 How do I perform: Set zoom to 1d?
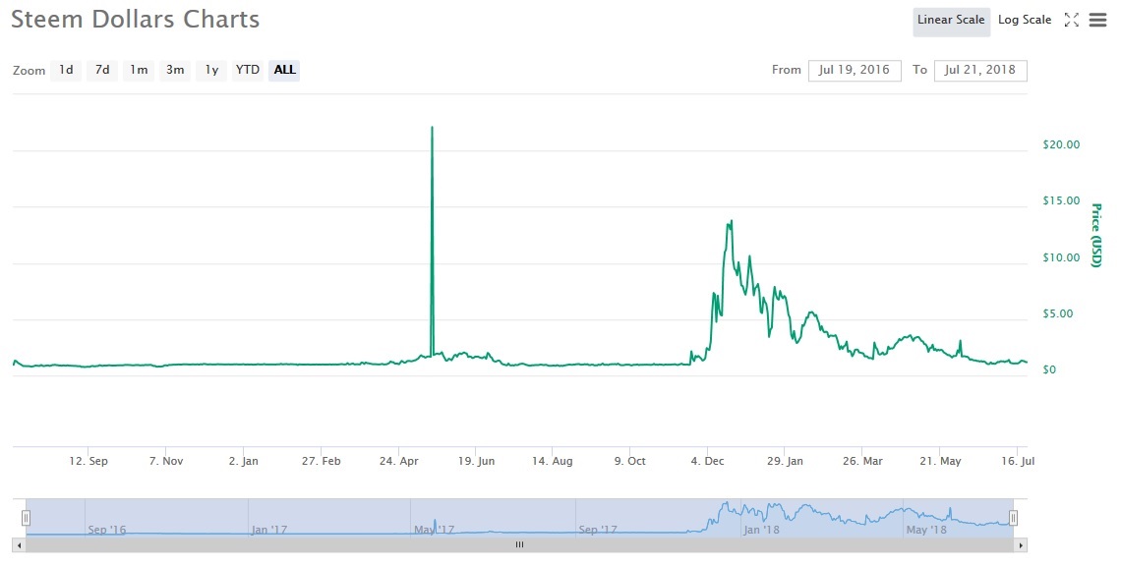[66, 70]
